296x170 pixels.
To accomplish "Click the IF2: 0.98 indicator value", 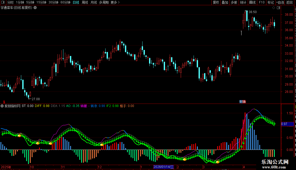I will (x=112, y=106).
